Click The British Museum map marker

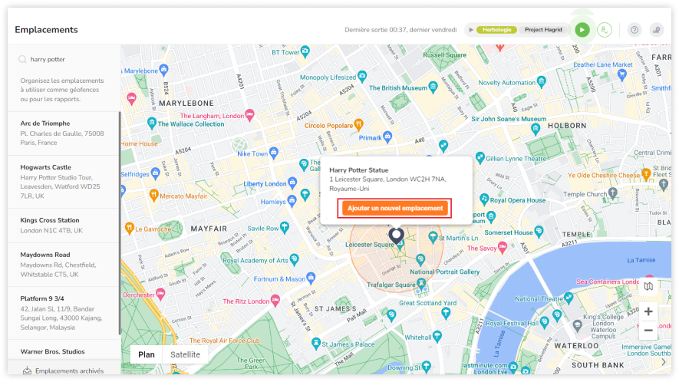click(433, 87)
